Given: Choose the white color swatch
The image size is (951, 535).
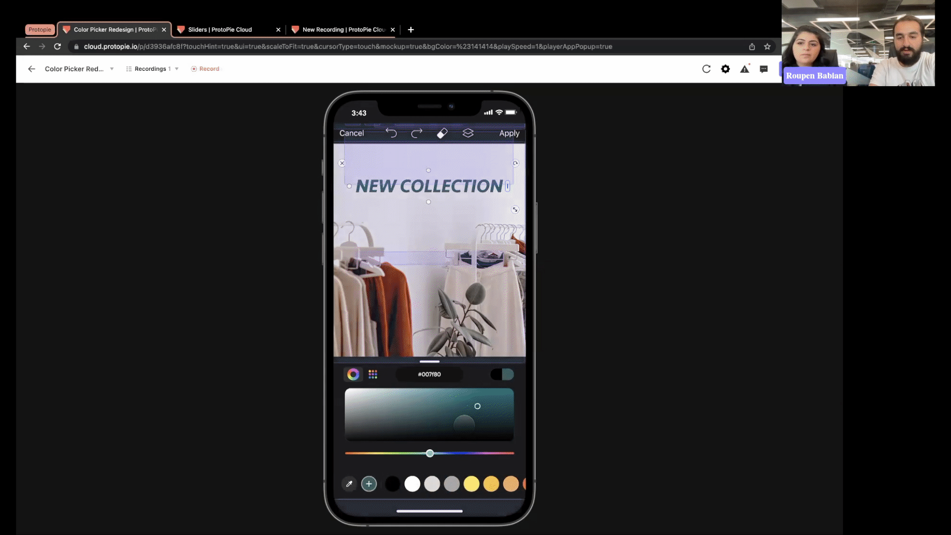Looking at the screenshot, I should pyautogui.click(x=412, y=484).
